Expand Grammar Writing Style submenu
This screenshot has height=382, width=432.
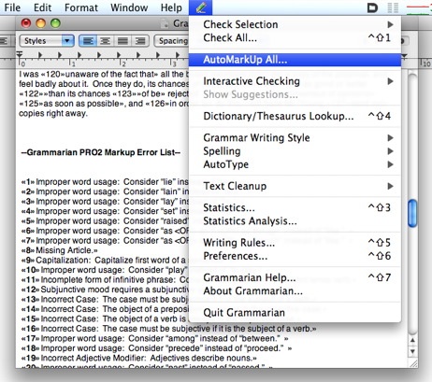coord(295,137)
